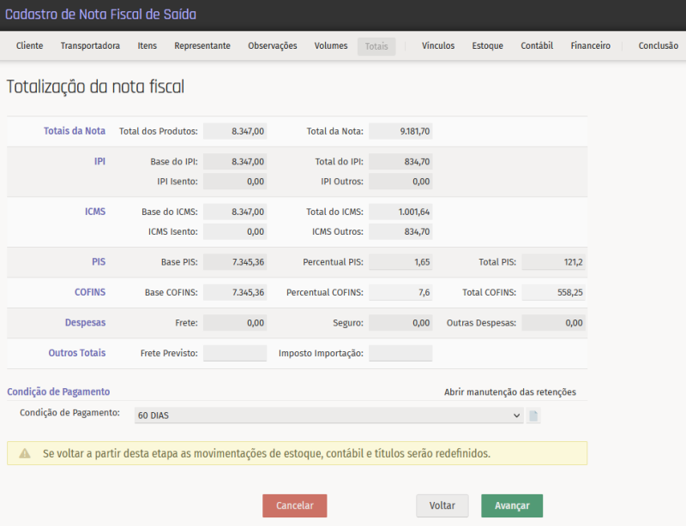Viewport: 686px width, 526px height.
Task: Open 'Abrir manutenção das retenções' link
Action: tap(509, 392)
